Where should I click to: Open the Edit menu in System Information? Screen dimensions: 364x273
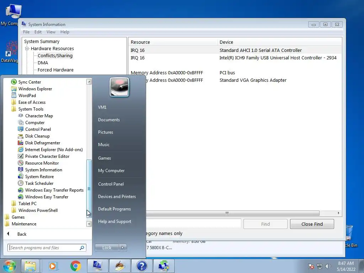click(x=38, y=32)
